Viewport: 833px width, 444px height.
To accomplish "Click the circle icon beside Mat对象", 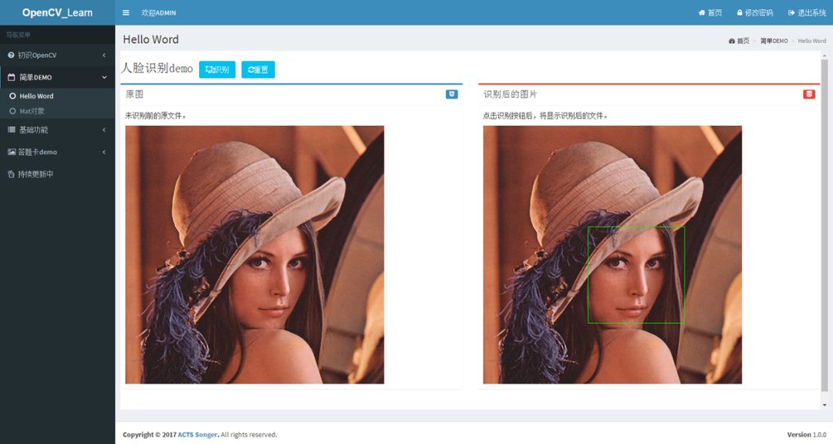I will [x=13, y=111].
